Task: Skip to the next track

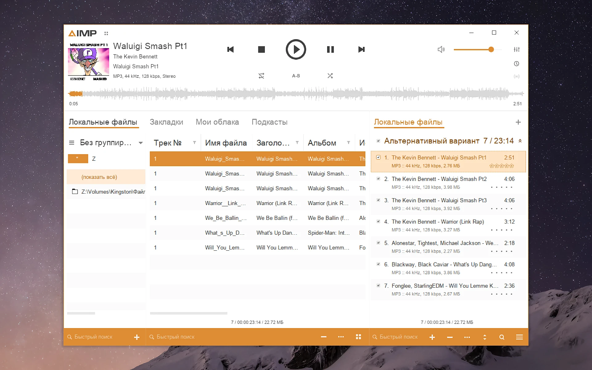Action: [x=361, y=49]
